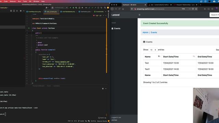
Task: Click the shield tracking protection icon
Action: pyautogui.click(x=132, y=9)
